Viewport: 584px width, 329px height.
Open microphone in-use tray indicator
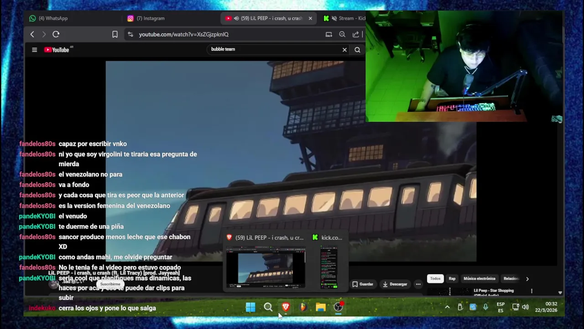(x=485, y=307)
